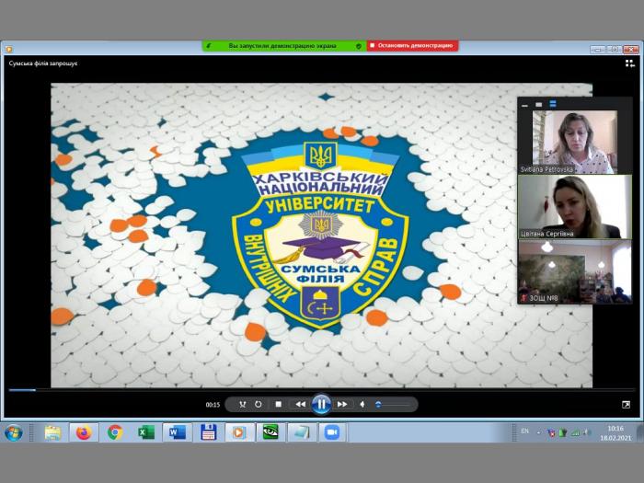The height and width of the screenshot is (483, 644).
Task: Select Zoom multi-participant thumbnail view
Action: 552,104
